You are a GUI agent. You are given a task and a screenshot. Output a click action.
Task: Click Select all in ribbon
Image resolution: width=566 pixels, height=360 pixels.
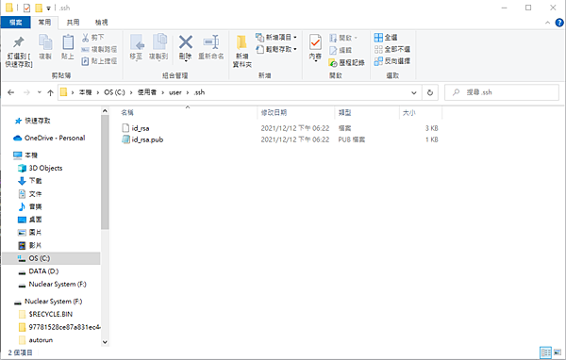click(386, 37)
